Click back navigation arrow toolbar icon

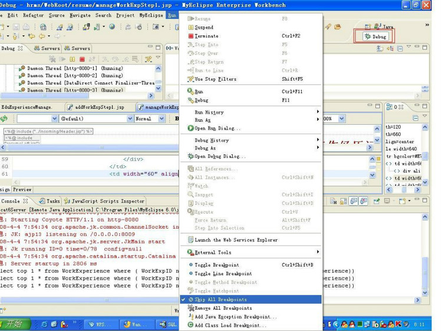pyautogui.click(x=42, y=36)
